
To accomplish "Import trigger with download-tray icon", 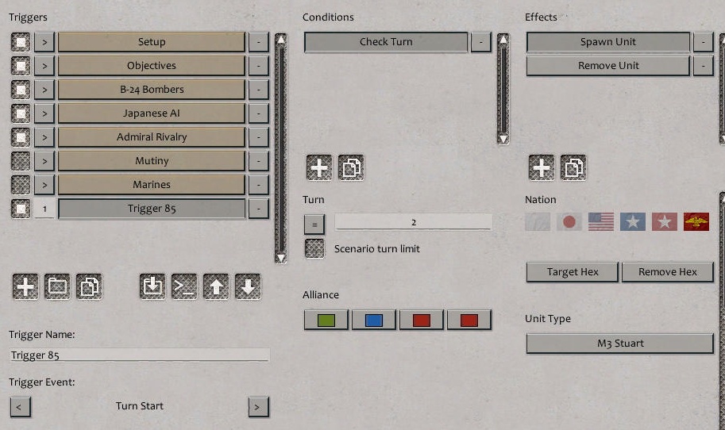I will pos(152,287).
